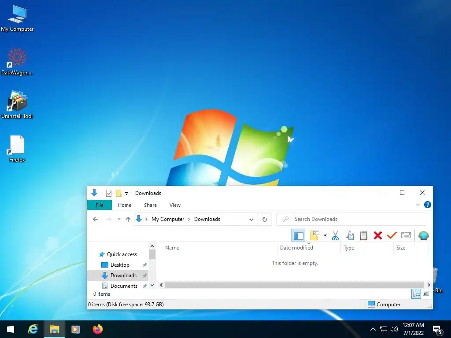Go back with the left arrow

click(96, 219)
